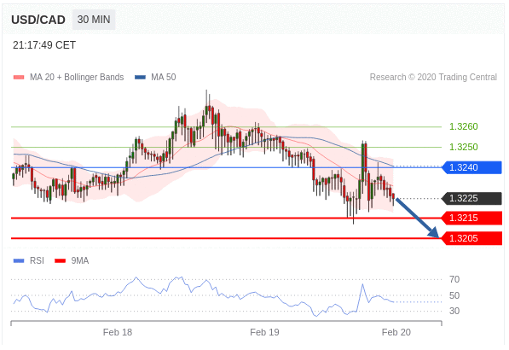Click the MA 20 Bollinger Bands red swatch
The height and width of the screenshot is (350, 509).
19,78
